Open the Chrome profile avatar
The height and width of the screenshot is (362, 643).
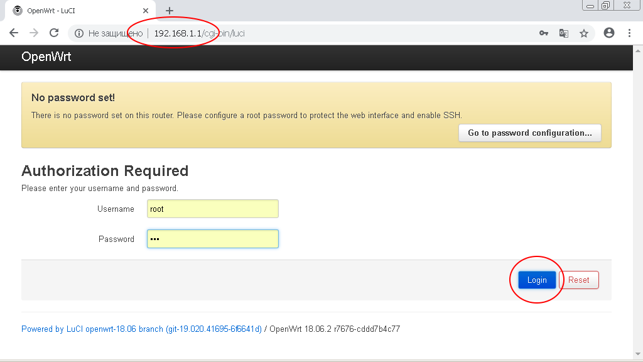[x=608, y=33]
